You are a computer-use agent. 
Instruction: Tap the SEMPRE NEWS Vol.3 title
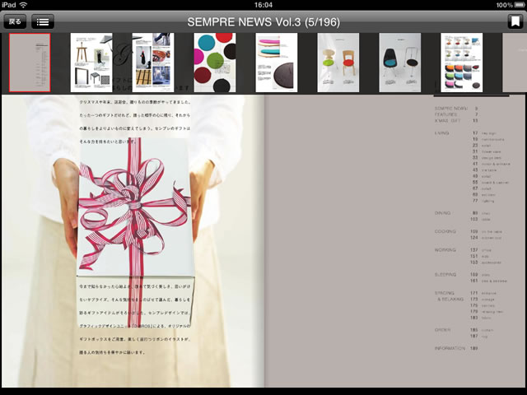coord(263,22)
